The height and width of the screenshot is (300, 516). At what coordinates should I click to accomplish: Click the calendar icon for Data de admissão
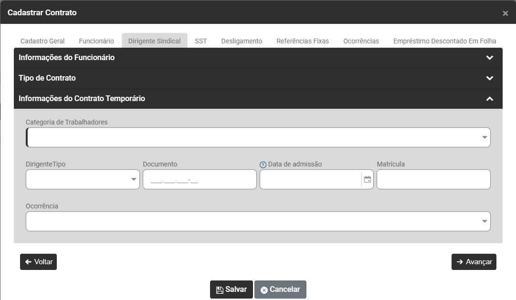tap(367, 179)
